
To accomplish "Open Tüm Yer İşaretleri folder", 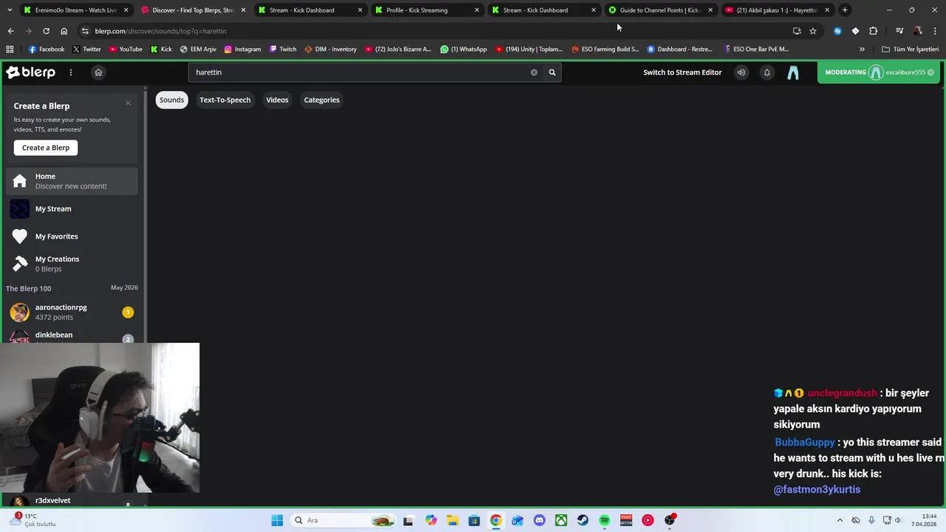I will (911, 50).
